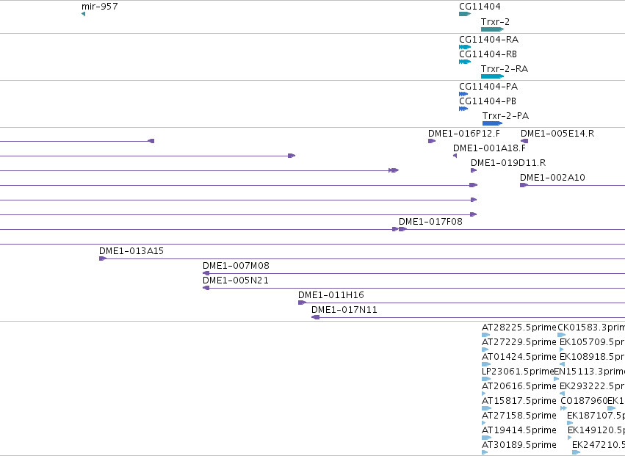Select the DME1-017N11 clone end arrow
This screenshot has width=625, height=456.
point(315,318)
